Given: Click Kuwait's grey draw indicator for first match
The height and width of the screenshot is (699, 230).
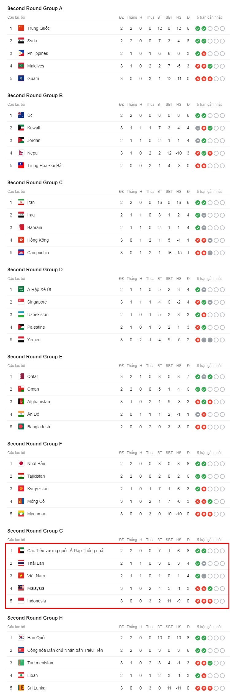Looking at the screenshot, I should point(198,128).
